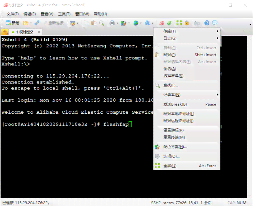
Task: Click the 'flashfap' command text at prompt
Action: pyautogui.click(x=116, y=124)
